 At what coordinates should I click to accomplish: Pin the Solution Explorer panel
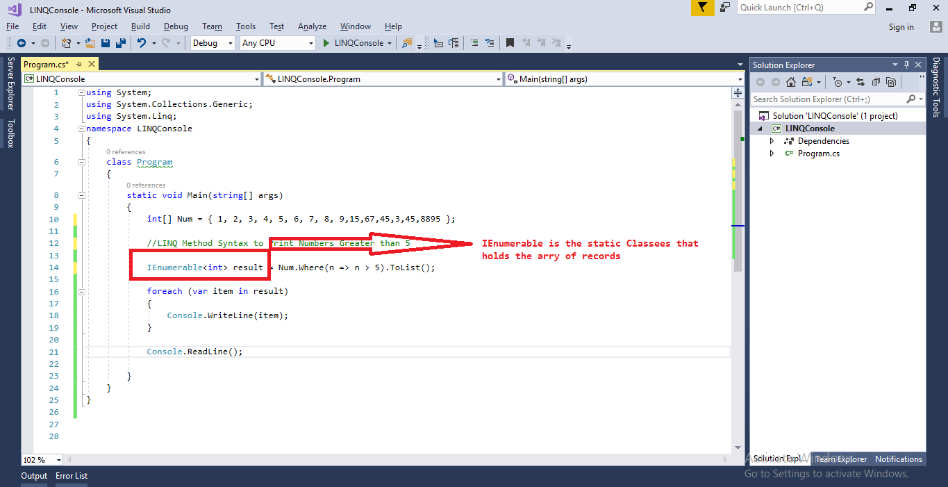click(x=905, y=65)
